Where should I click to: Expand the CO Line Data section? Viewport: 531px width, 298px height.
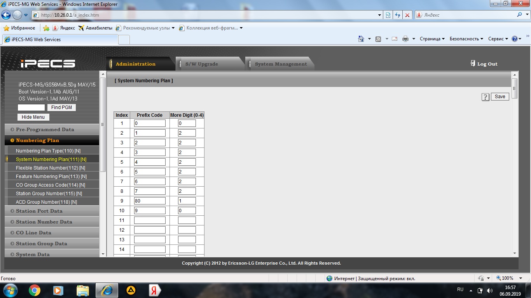coord(33,233)
